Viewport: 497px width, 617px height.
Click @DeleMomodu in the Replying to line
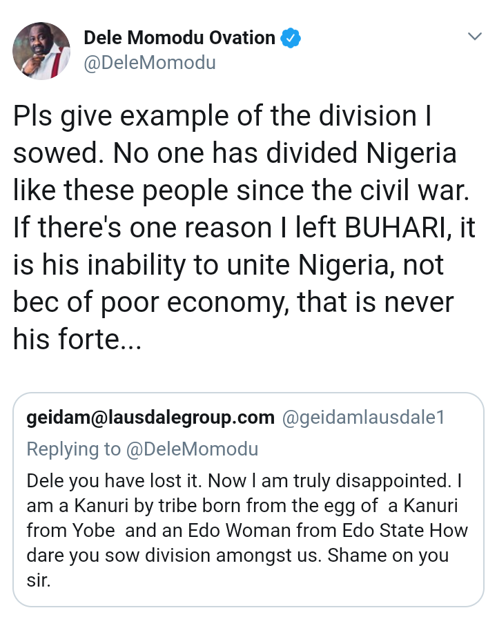pos(192,449)
